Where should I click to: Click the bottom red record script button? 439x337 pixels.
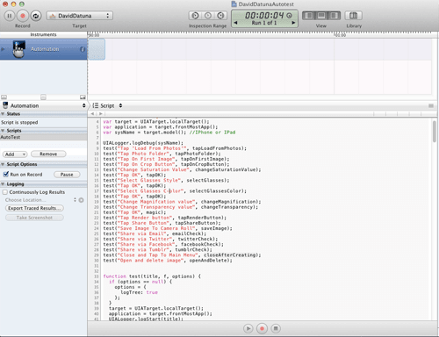coord(262,328)
